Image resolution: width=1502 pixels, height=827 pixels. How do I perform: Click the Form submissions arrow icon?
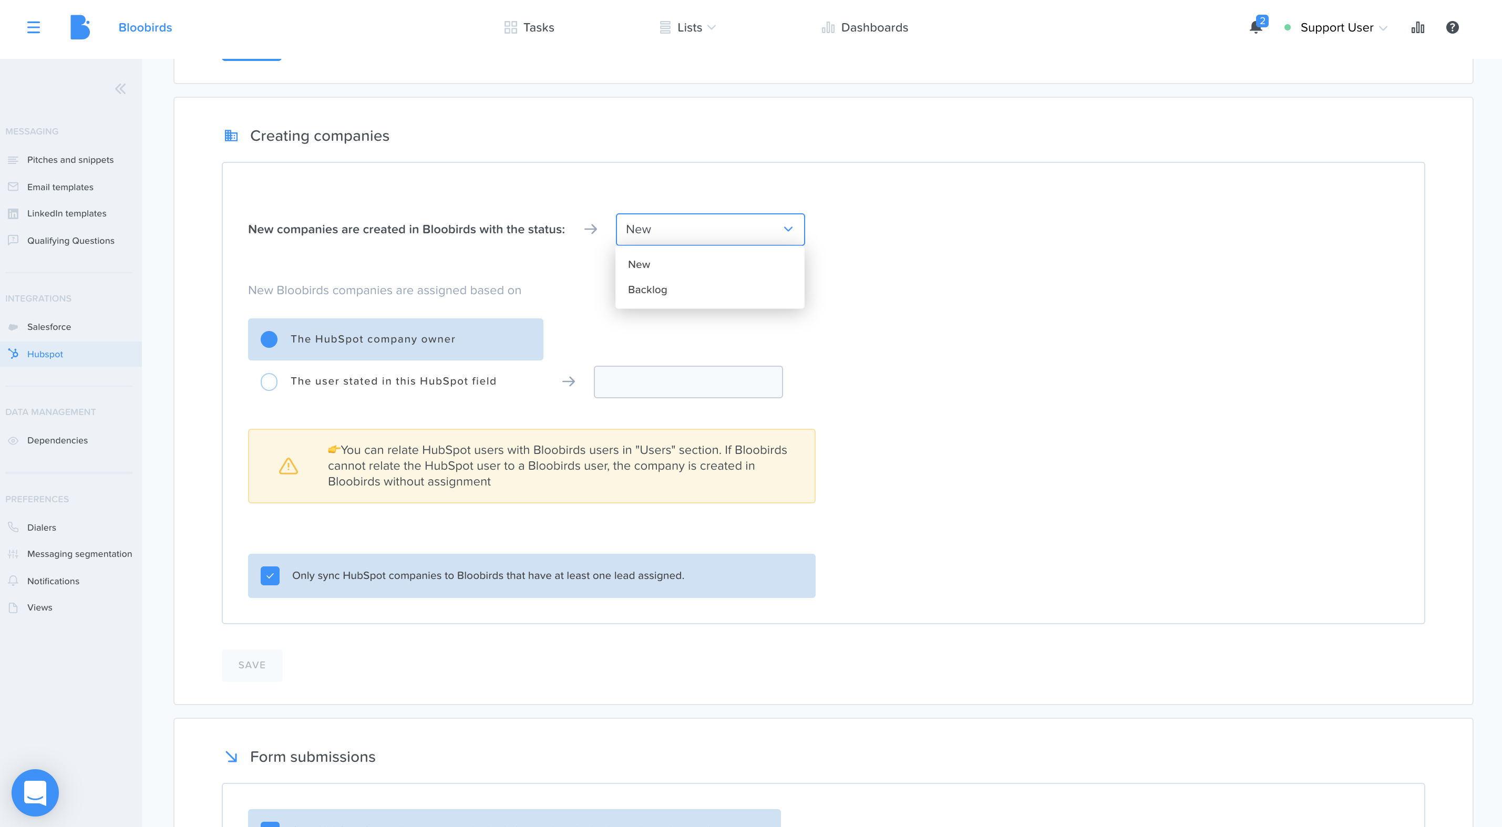coord(231,757)
